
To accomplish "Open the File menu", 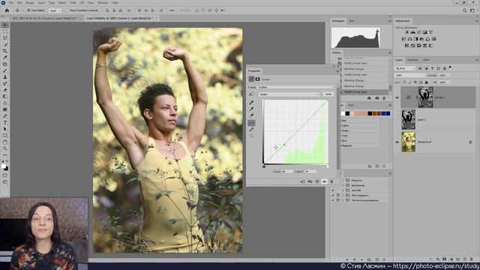I will coord(11,2).
